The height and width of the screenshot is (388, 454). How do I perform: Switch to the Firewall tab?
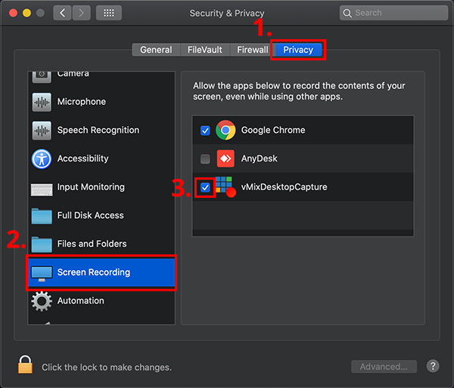point(252,50)
